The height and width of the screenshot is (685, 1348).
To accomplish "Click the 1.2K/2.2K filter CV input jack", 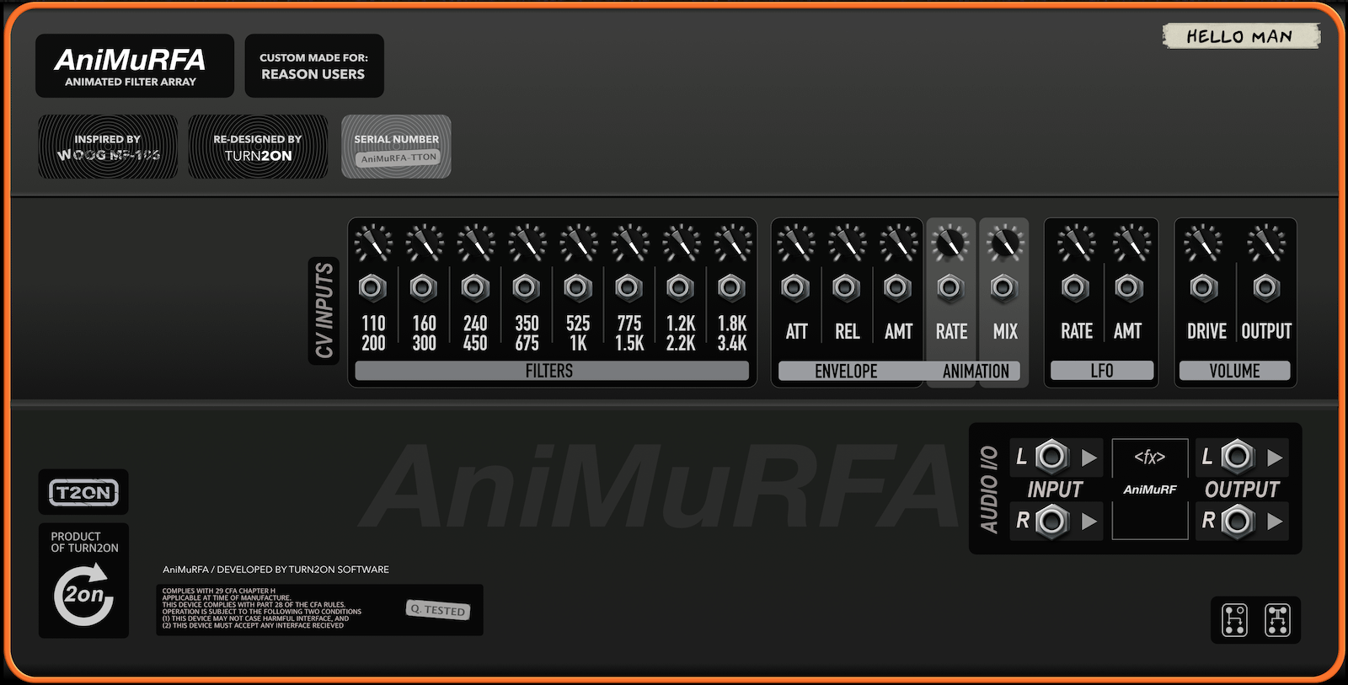I will tap(680, 288).
